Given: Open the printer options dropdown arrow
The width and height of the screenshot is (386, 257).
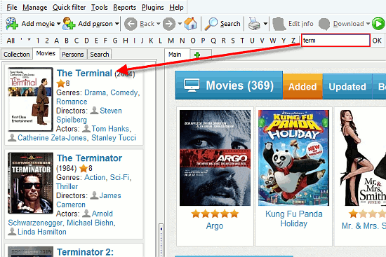Looking at the screenshot, I should click(265, 24).
